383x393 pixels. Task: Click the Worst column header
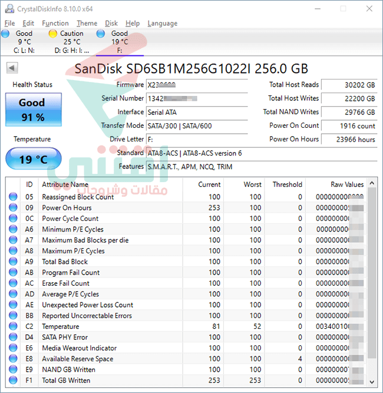coord(244,184)
